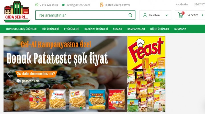Go to previous slide arrow
Viewport: 205px width, 114px height.
point(9,74)
